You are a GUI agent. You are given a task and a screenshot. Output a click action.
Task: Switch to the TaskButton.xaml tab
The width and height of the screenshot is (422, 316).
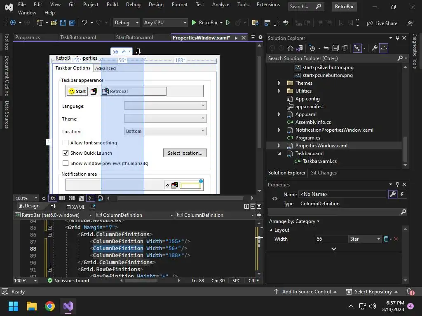pyautogui.click(x=78, y=37)
